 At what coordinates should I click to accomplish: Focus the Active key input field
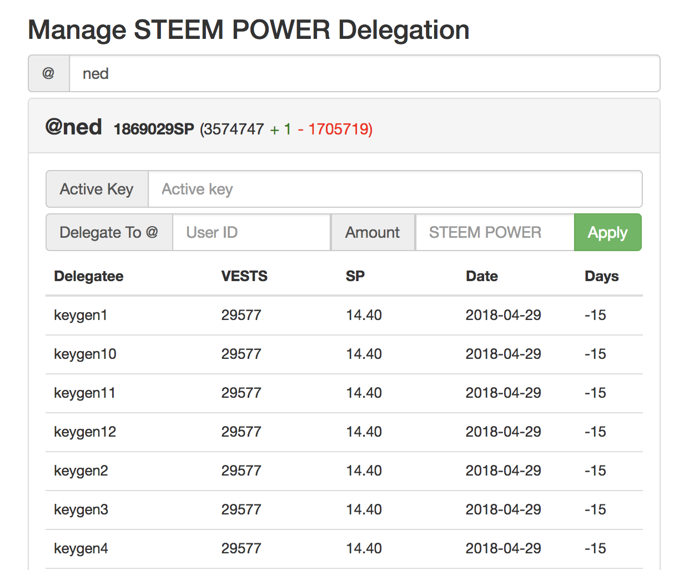click(x=395, y=189)
